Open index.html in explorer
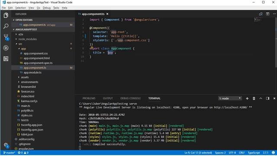Screen dimensions: 277x156 (28, 96)
